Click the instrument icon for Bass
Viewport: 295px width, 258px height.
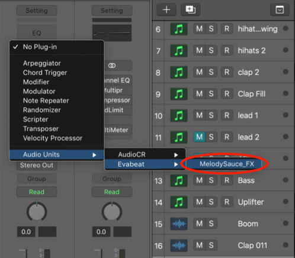[179, 180]
